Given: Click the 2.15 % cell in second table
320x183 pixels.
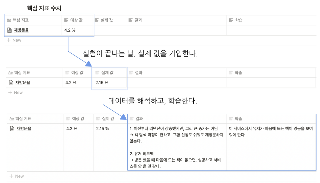Looking at the screenshot, I should [x=109, y=82].
